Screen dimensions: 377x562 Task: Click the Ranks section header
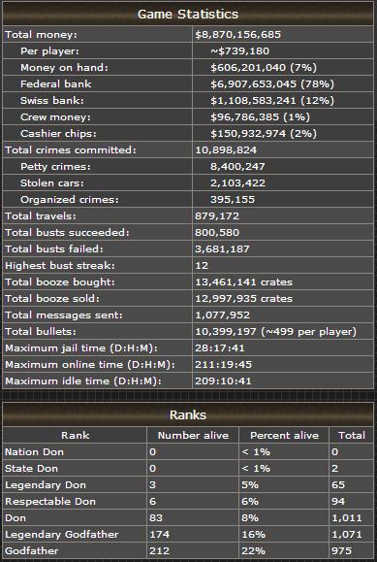[x=188, y=415]
